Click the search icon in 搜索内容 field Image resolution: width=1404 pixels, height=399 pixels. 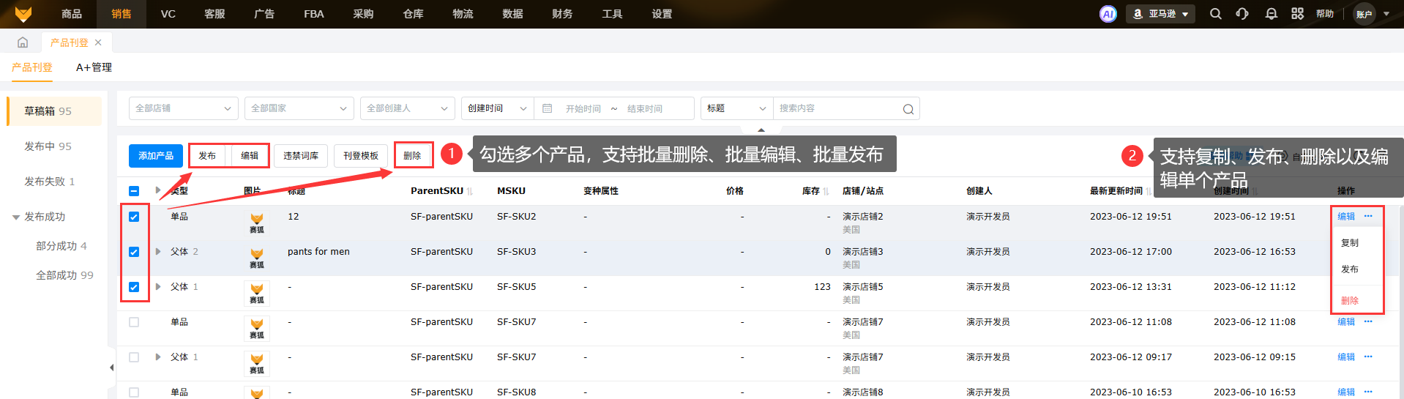(908, 109)
